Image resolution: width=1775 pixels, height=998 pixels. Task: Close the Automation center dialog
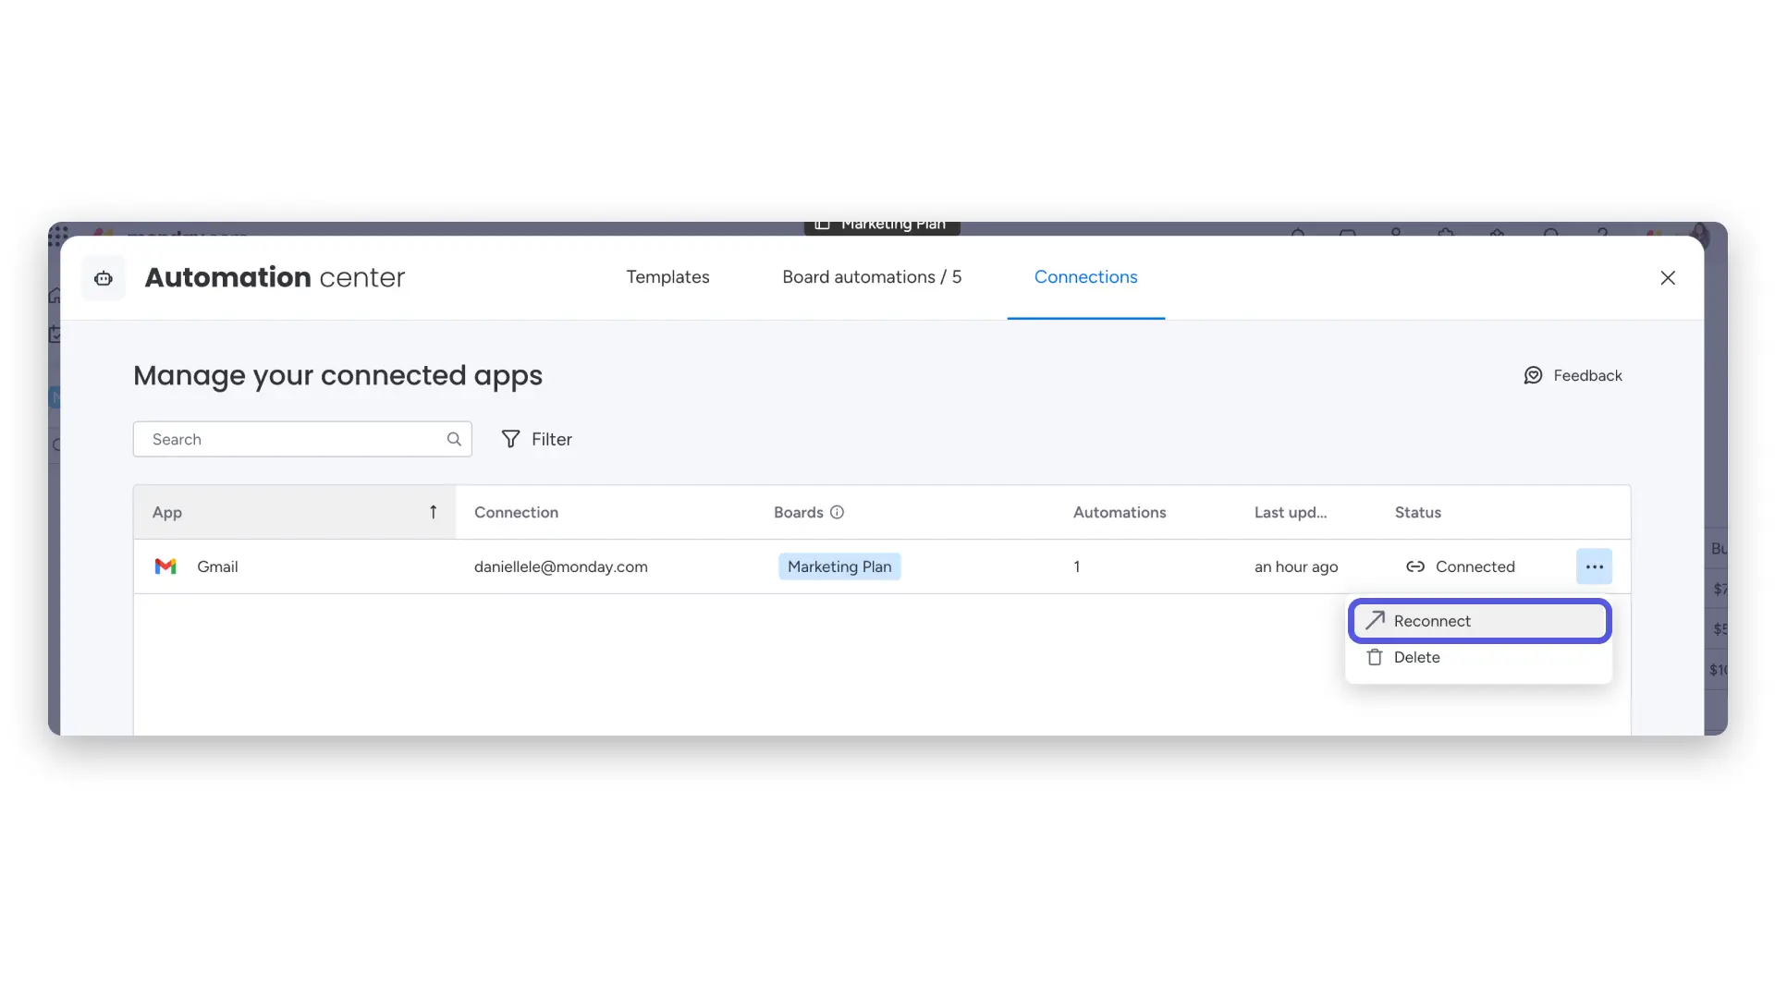tap(1668, 278)
